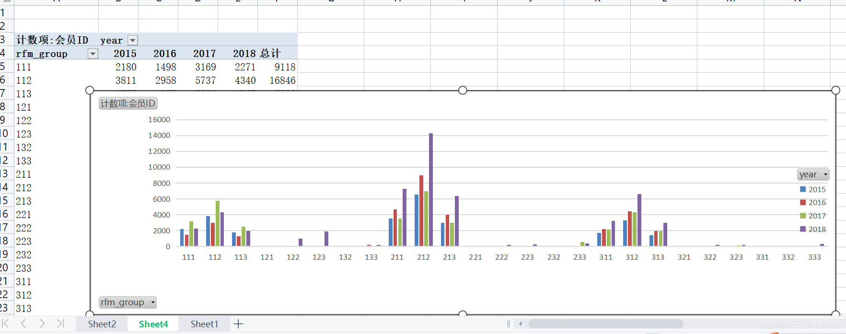
Task: Click the 2018 purple legend swatch
Action: coord(803,229)
